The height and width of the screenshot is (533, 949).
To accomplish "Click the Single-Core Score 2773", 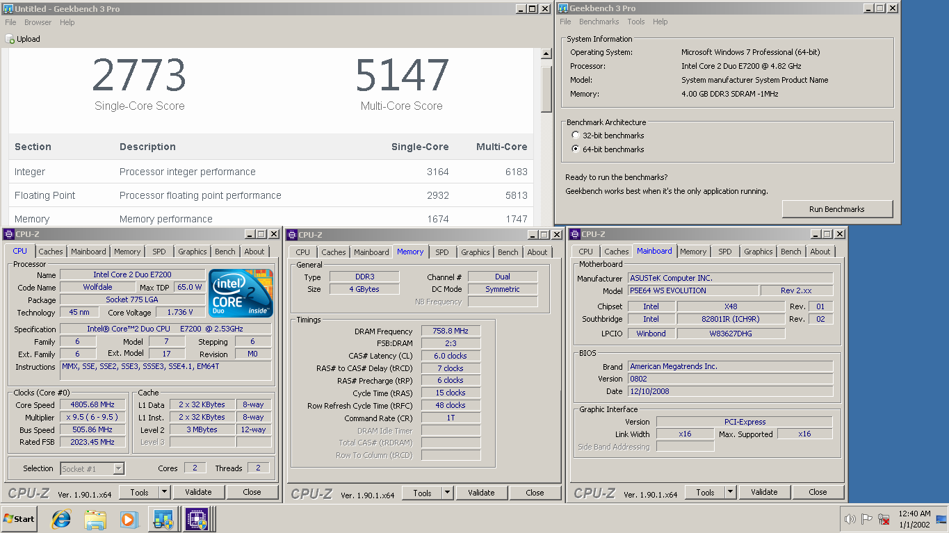I will [x=139, y=75].
